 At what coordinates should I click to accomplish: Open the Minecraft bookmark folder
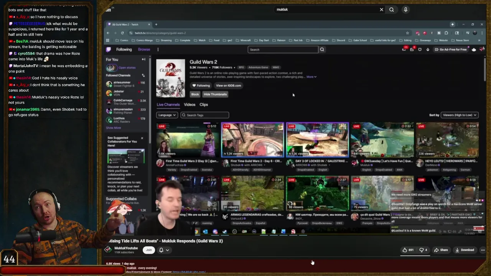tap(242, 40)
